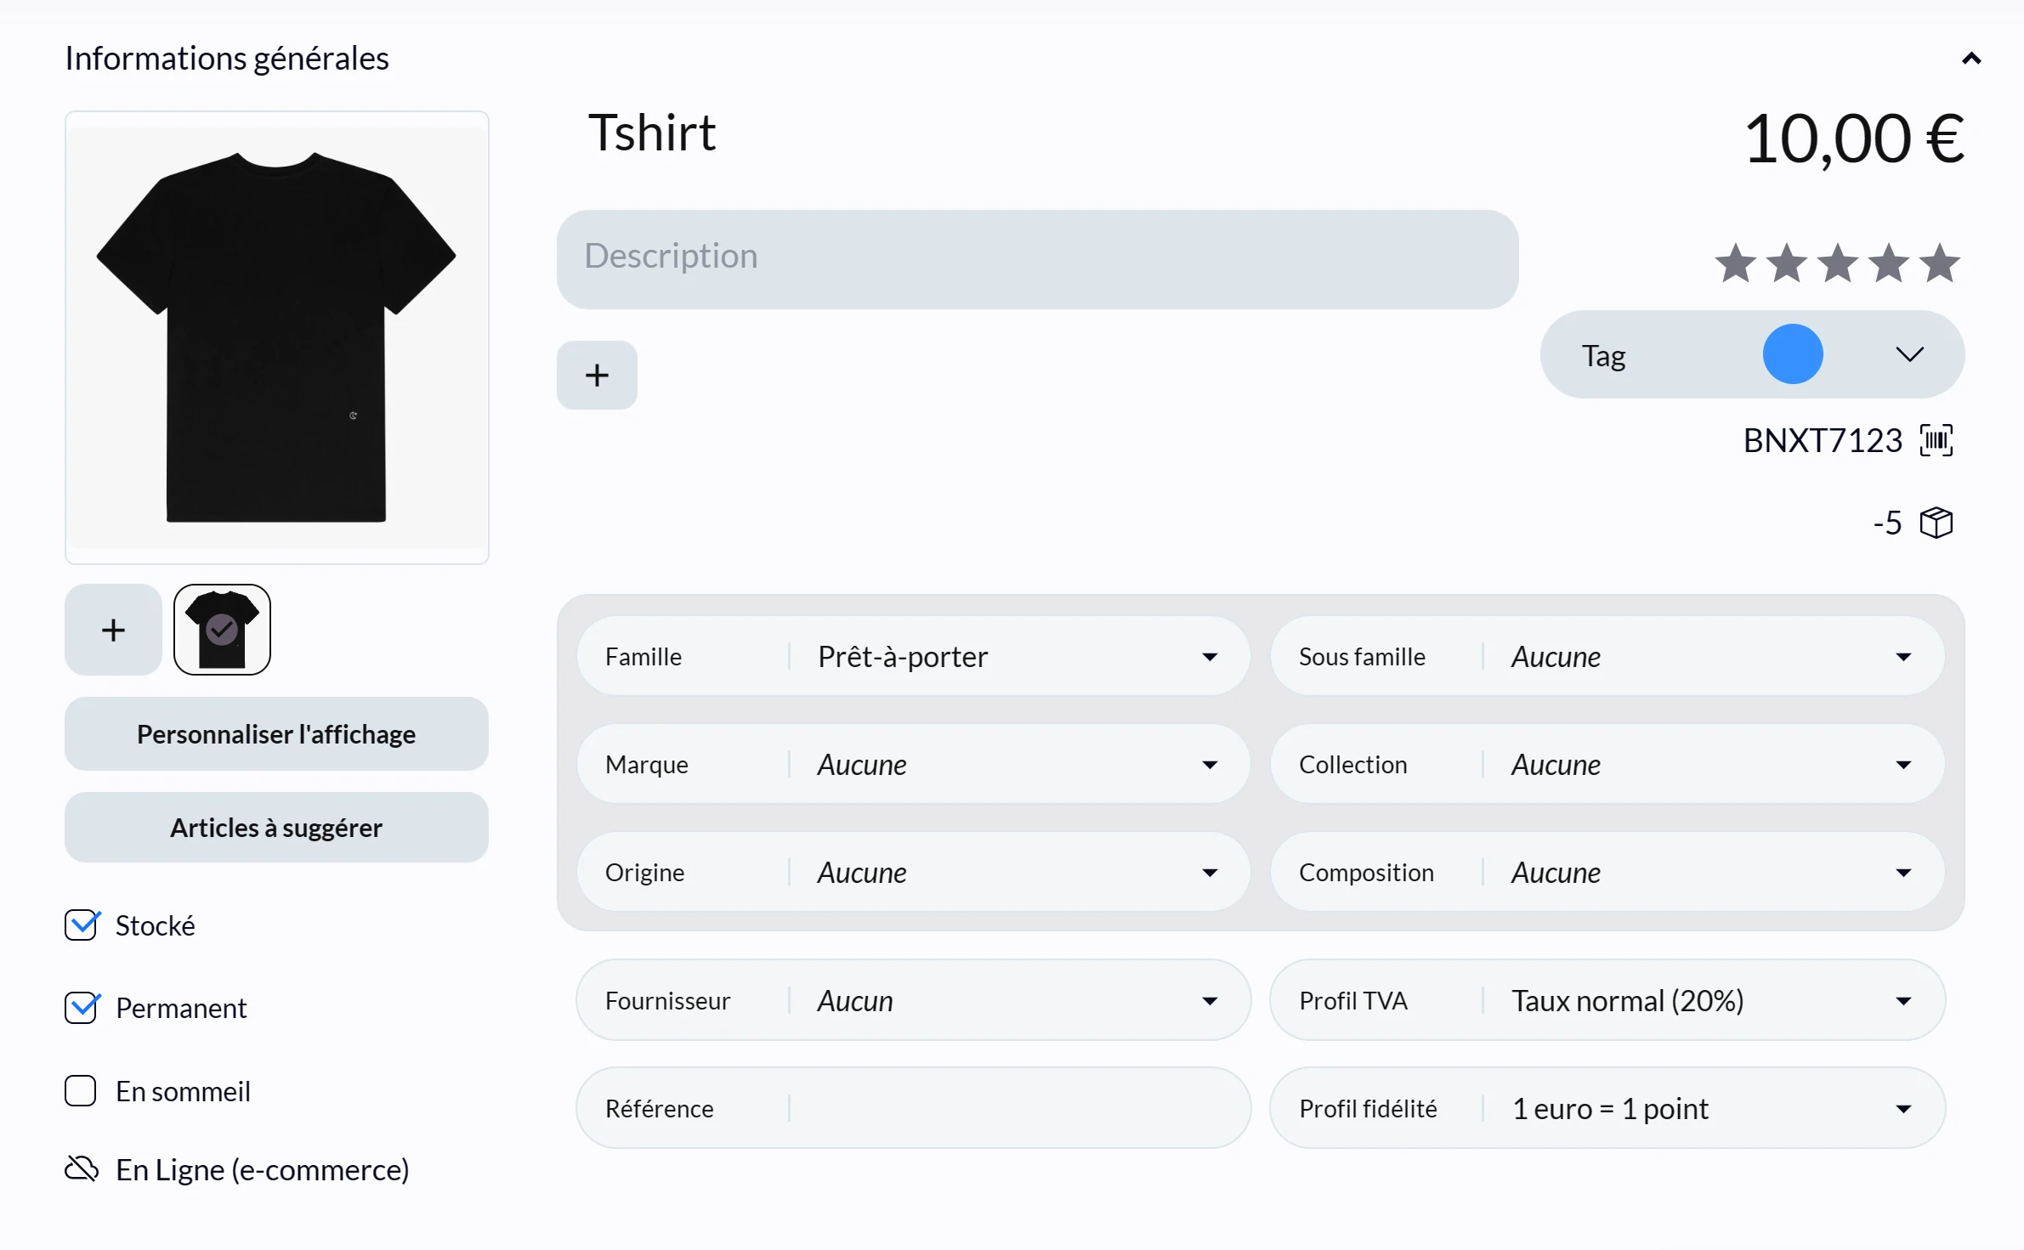The image size is (2024, 1250).
Task: Click the main Tshirt product image
Action: point(277,337)
